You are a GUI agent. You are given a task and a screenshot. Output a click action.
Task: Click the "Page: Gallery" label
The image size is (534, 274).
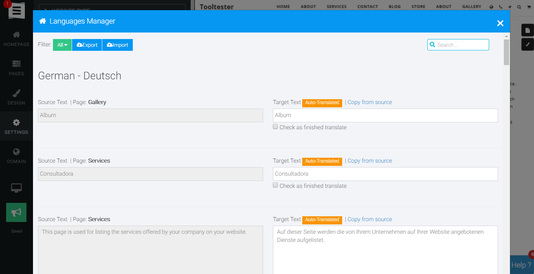[x=90, y=102]
